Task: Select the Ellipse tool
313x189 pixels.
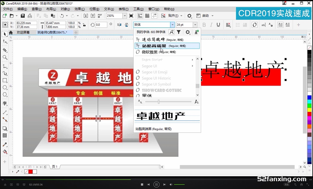Action: click(x=5, y=87)
